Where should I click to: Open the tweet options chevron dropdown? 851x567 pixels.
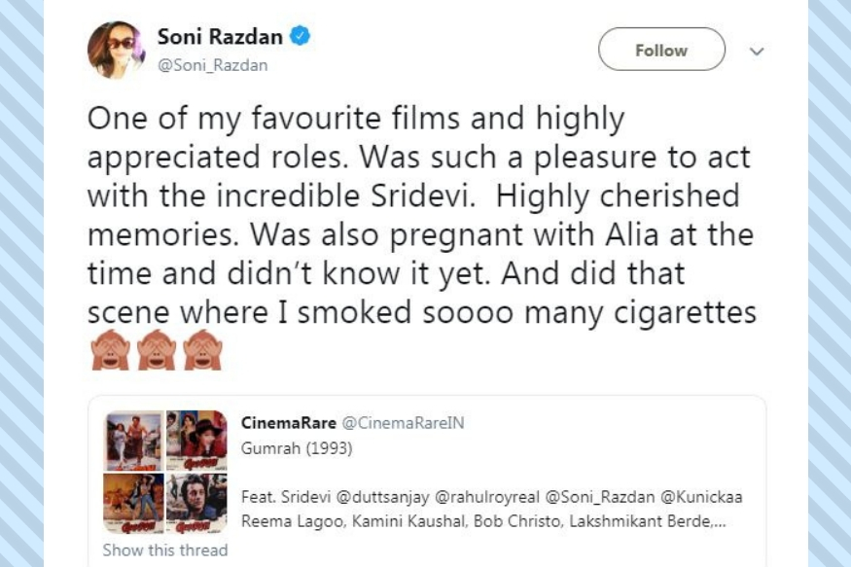[x=757, y=51]
